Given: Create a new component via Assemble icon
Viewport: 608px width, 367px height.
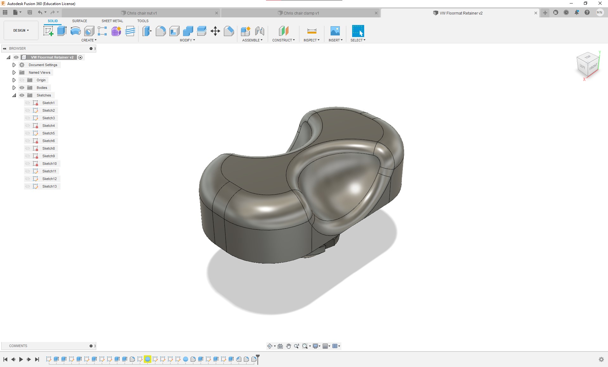Looking at the screenshot, I should (x=246, y=31).
